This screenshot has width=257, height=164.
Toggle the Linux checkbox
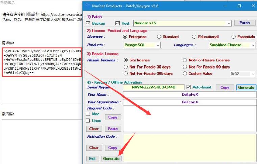(88, 121)
